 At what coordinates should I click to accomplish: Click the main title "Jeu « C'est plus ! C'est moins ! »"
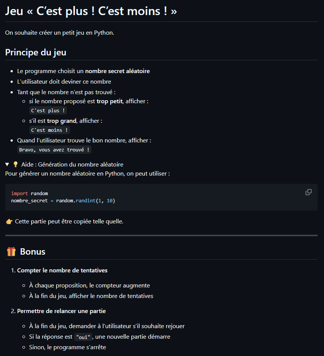91,11
